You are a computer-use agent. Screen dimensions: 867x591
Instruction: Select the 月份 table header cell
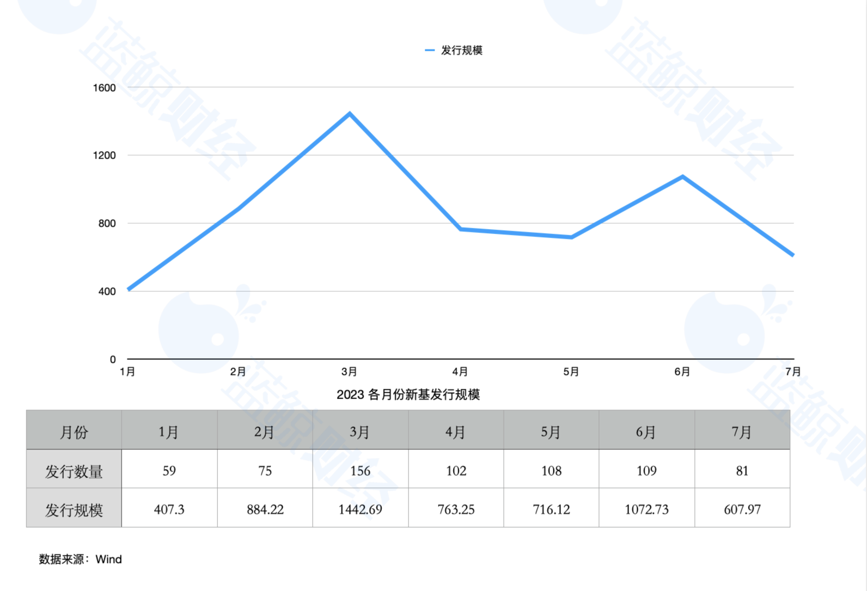point(74,432)
